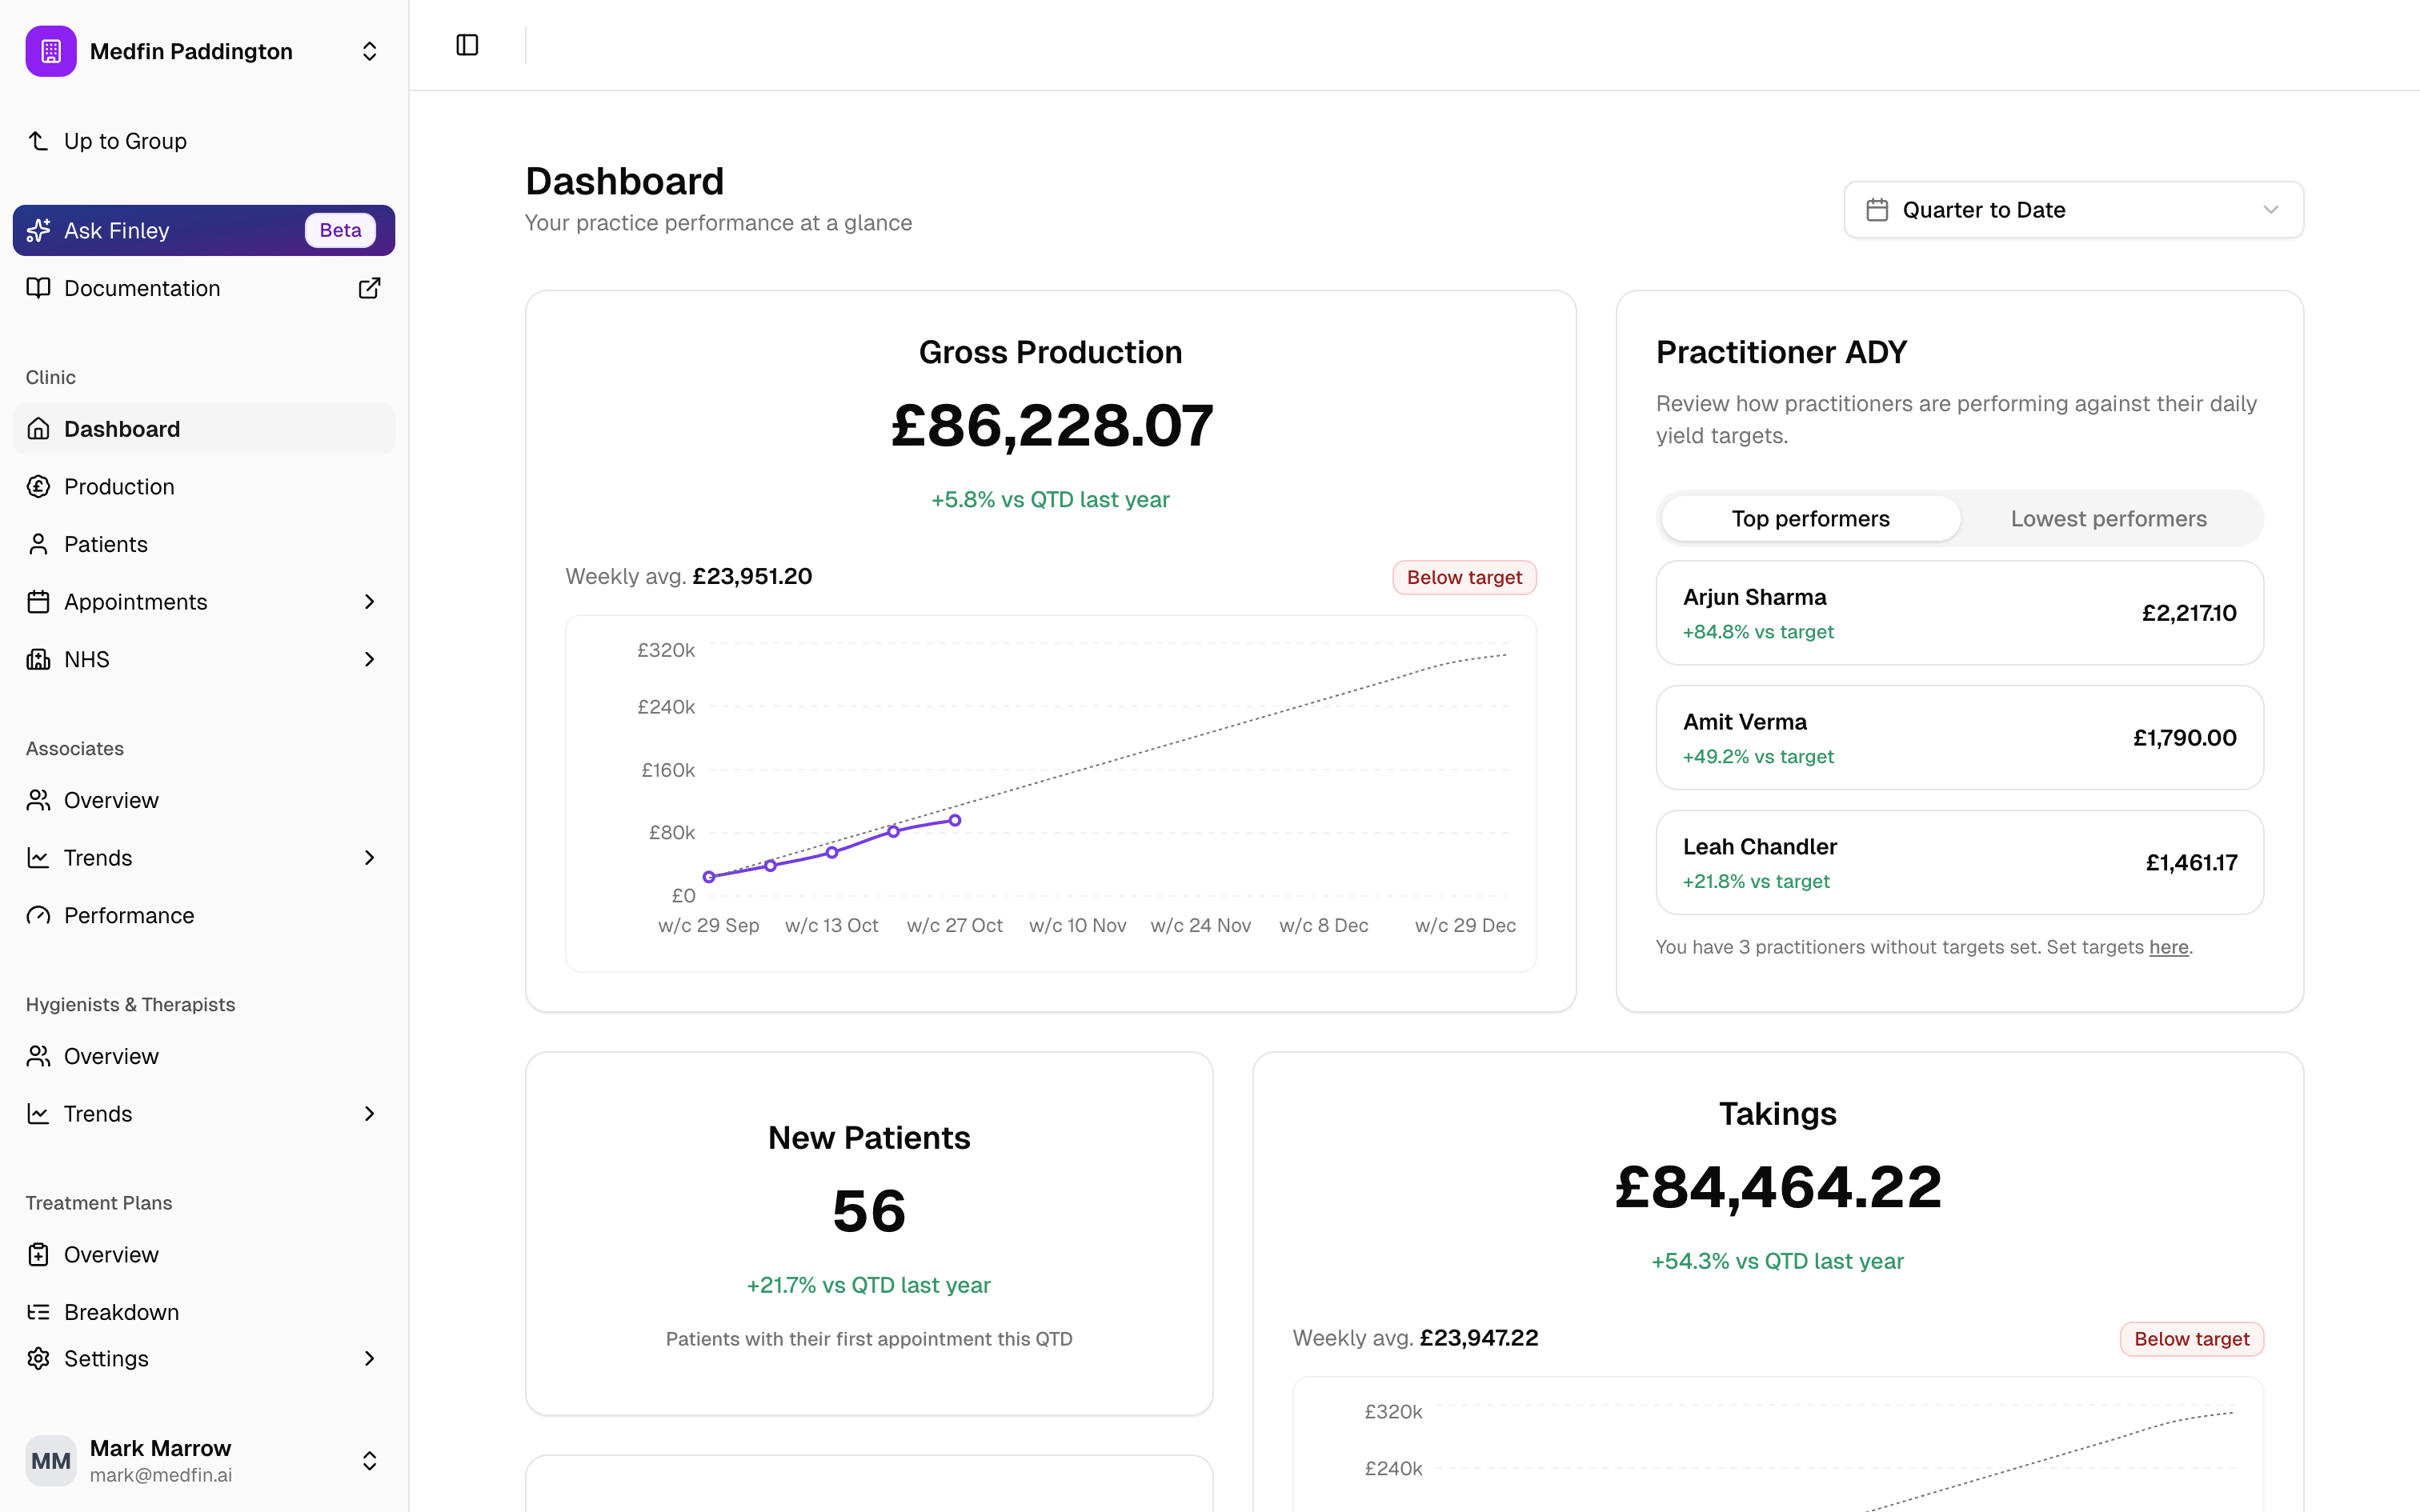Click the Takings value £84,464.22
The image size is (2420, 1512).
click(1778, 1187)
